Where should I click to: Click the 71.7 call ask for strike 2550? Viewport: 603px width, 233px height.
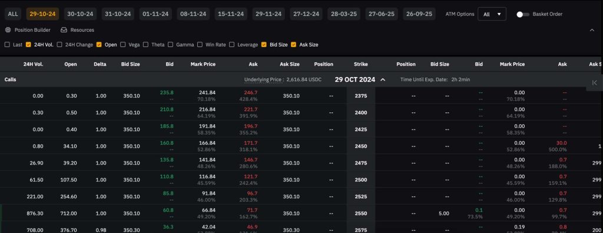click(x=252, y=210)
